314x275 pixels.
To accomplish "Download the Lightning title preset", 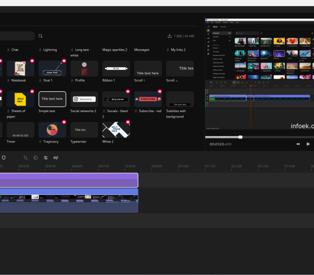I will click(41, 50).
